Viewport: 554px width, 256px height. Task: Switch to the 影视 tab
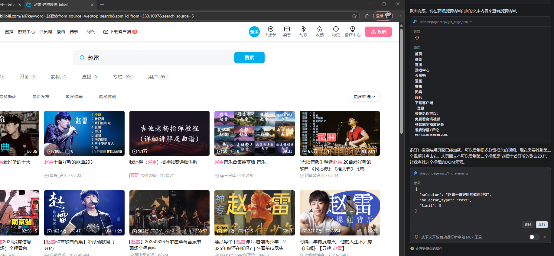(59, 77)
